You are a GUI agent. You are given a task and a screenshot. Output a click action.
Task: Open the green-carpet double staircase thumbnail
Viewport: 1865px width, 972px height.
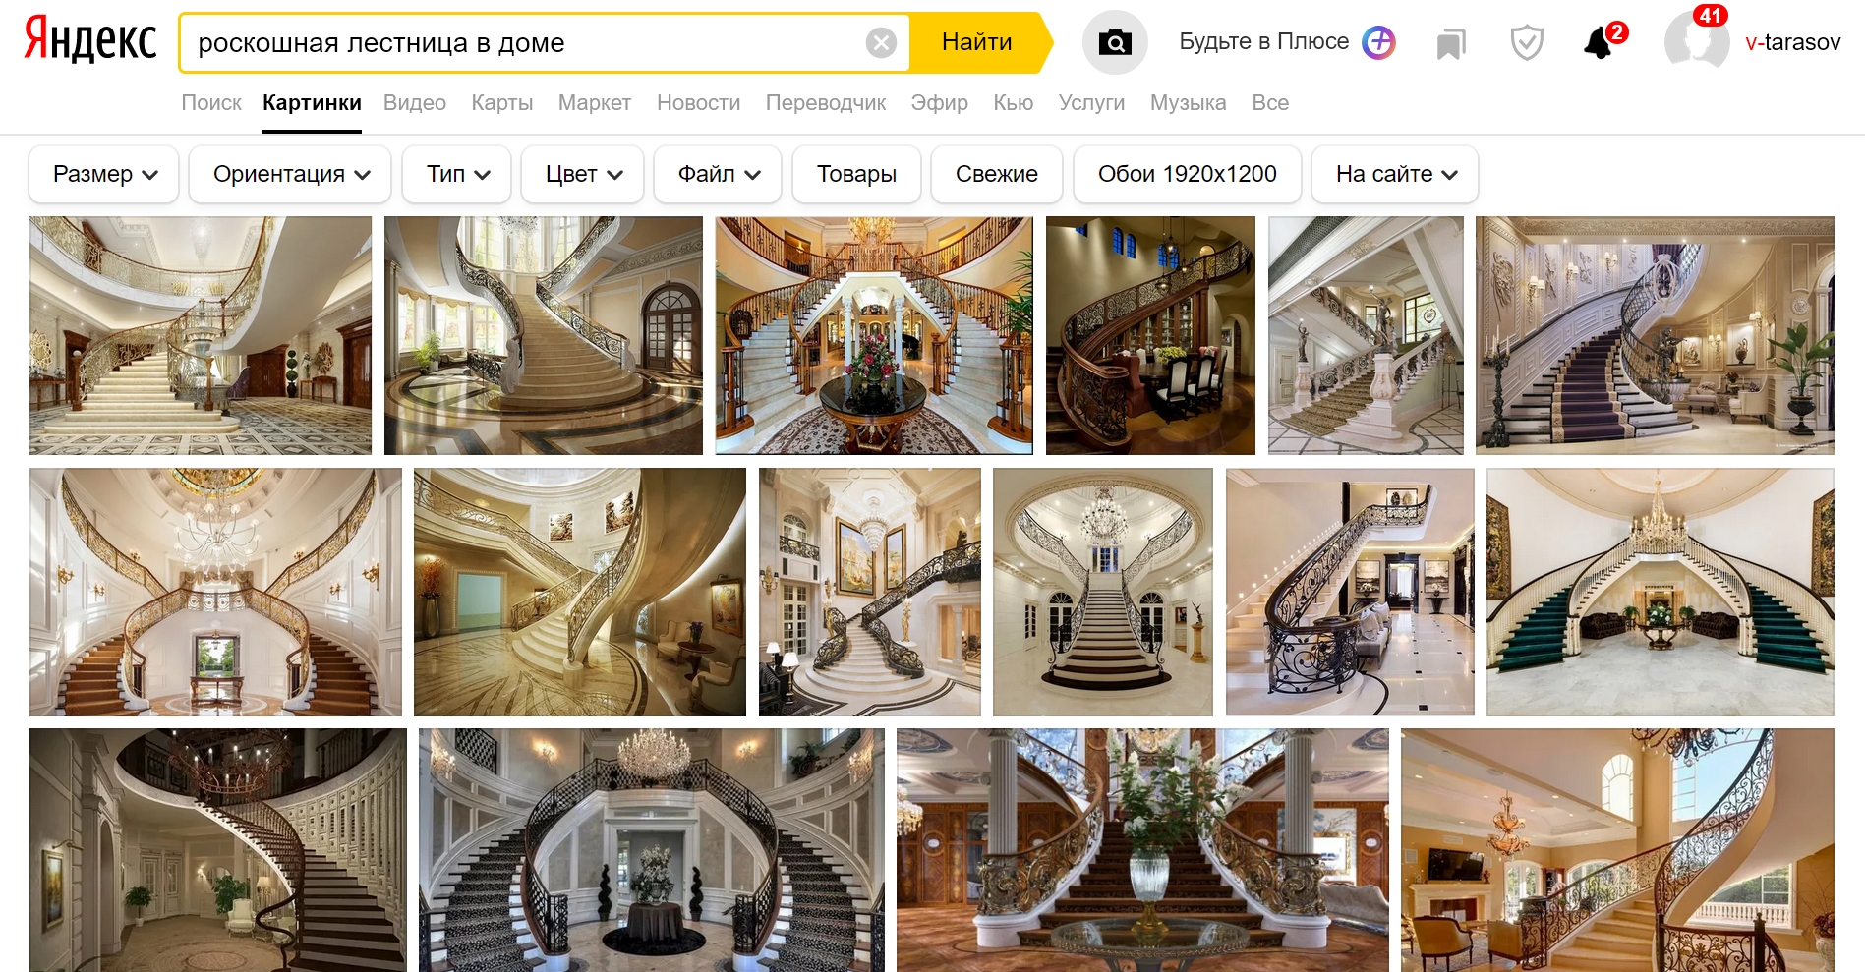point(1661,592)
